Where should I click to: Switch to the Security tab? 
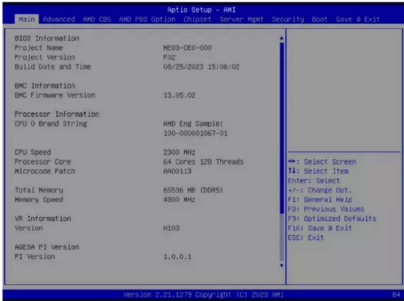[x=288, y=19]
